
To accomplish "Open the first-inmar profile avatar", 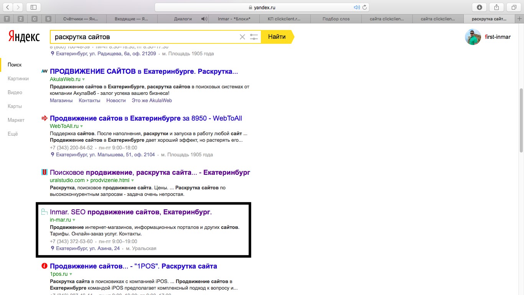I will (473, 37).
